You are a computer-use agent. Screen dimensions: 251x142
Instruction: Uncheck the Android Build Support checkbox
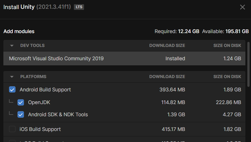click(12, 90)
